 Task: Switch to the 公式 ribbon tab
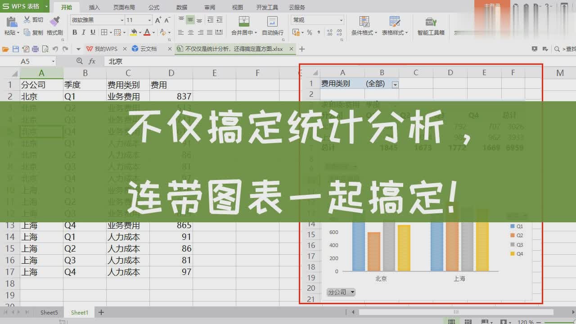tap(154, 7)
